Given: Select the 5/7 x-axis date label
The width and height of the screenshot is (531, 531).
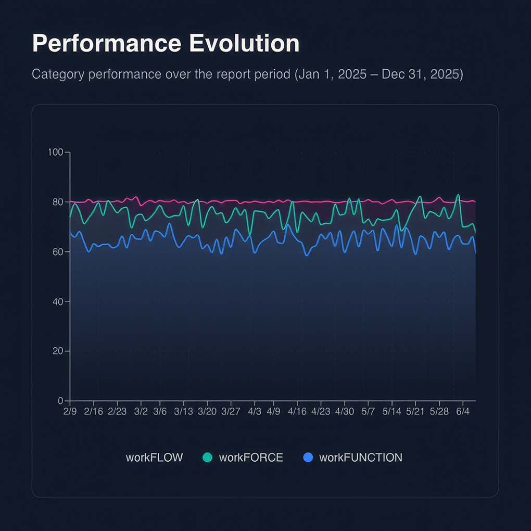Looking at the screenshot, I should (x=368, y=411).
